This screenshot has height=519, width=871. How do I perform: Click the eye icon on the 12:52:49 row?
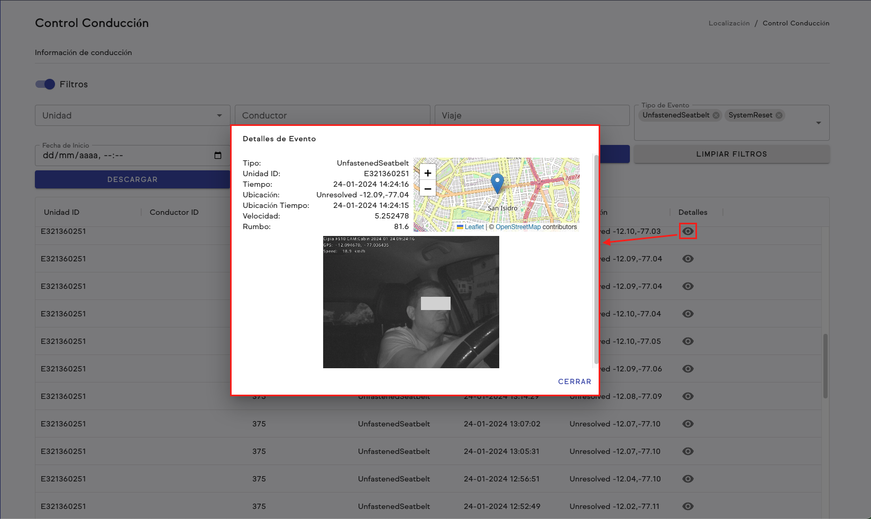click(x=687, y=506)
